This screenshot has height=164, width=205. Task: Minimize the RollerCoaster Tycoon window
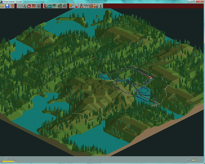[x=190, y=1]
